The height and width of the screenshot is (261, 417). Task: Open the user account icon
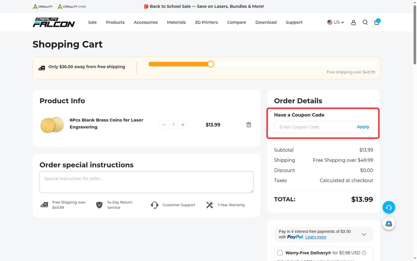(353, 22)
